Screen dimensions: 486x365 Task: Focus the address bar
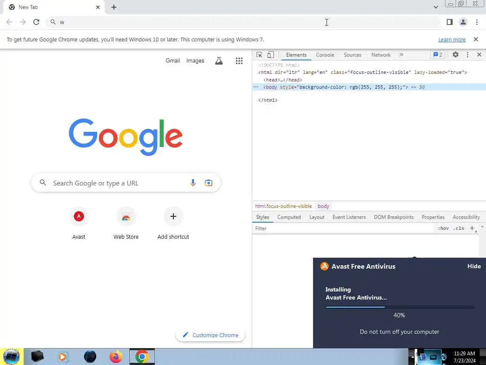(243, 22)
